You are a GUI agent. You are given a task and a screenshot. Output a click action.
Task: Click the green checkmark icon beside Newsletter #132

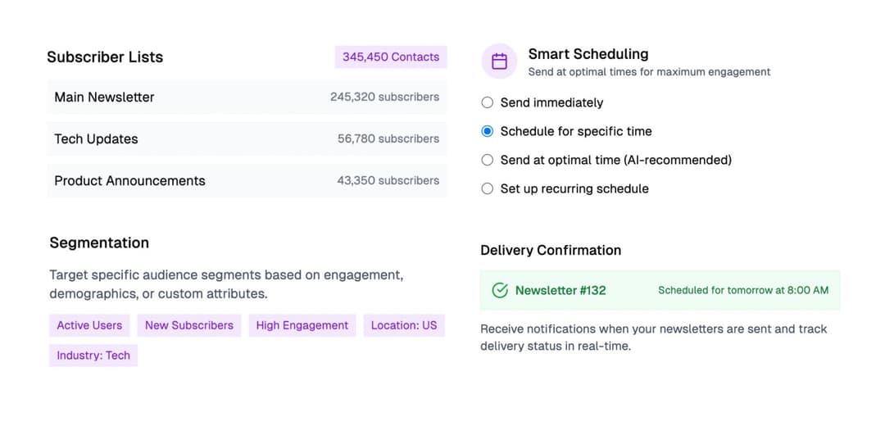500,291
